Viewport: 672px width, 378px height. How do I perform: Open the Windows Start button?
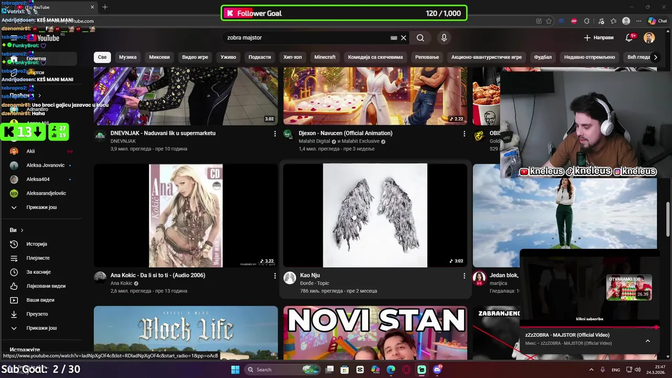(235, 370)
